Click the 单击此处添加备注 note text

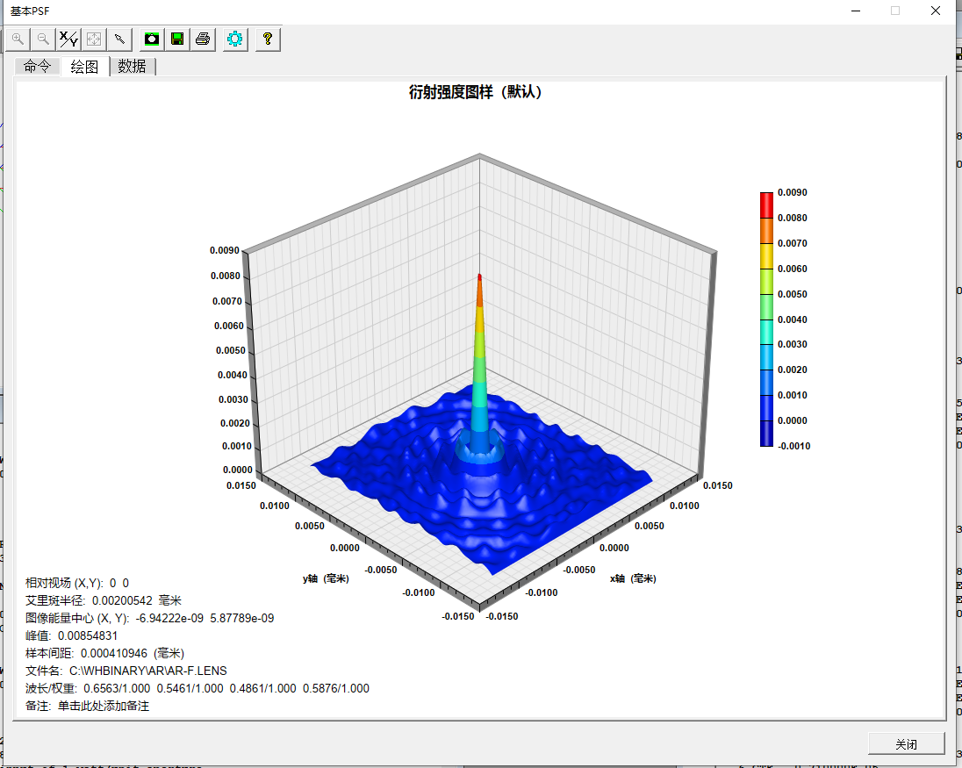pos(104,706)
